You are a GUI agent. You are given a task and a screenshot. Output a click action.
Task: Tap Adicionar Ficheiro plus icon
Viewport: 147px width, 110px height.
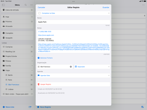pos(39,58)
